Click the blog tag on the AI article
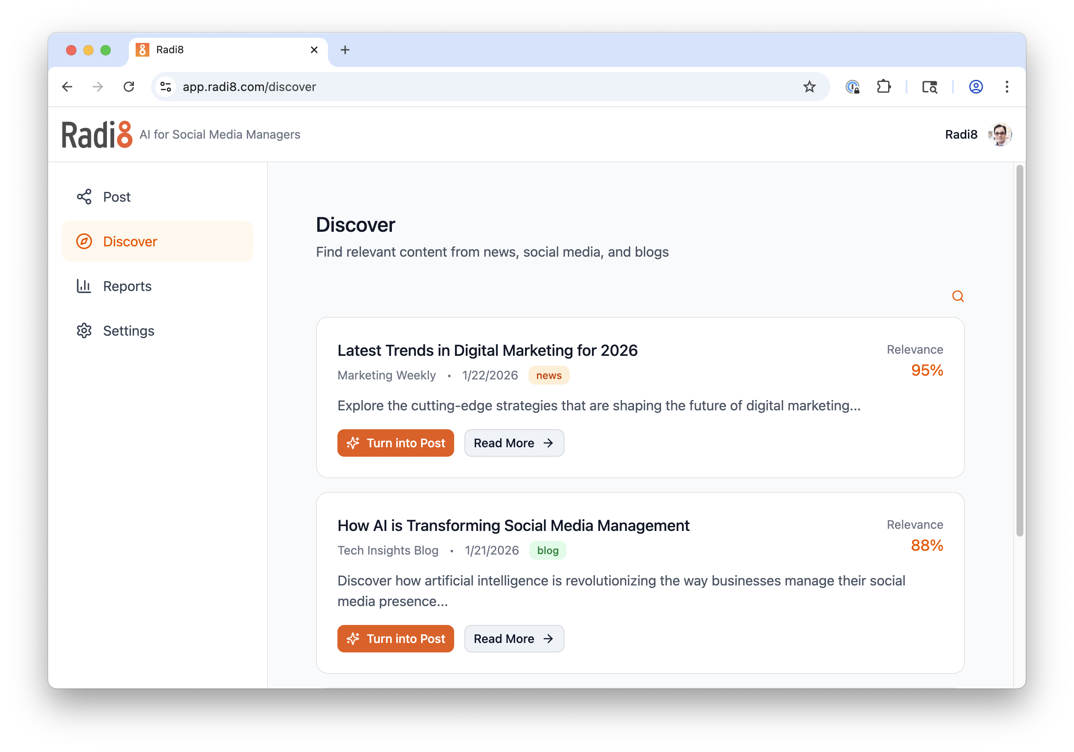 point(547,550)
